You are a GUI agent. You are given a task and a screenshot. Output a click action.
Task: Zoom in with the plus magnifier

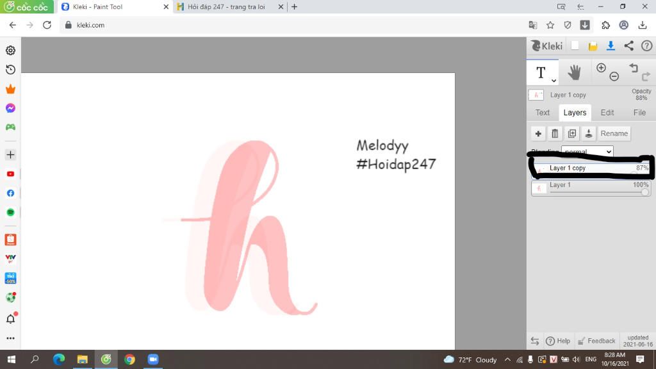tap(601, 68)
